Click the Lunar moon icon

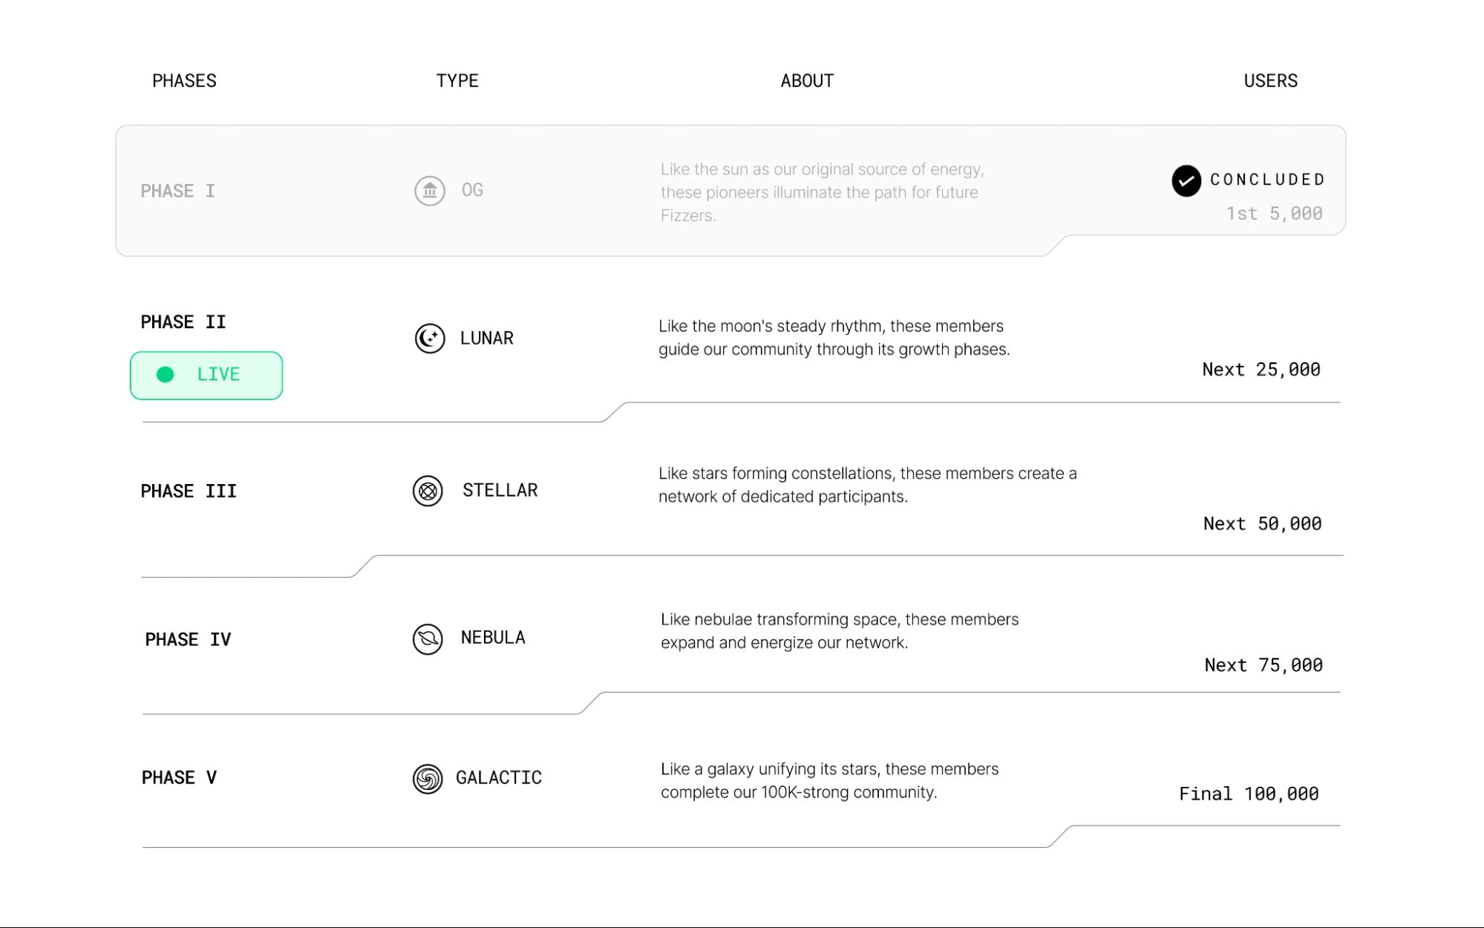click(429, 339)
